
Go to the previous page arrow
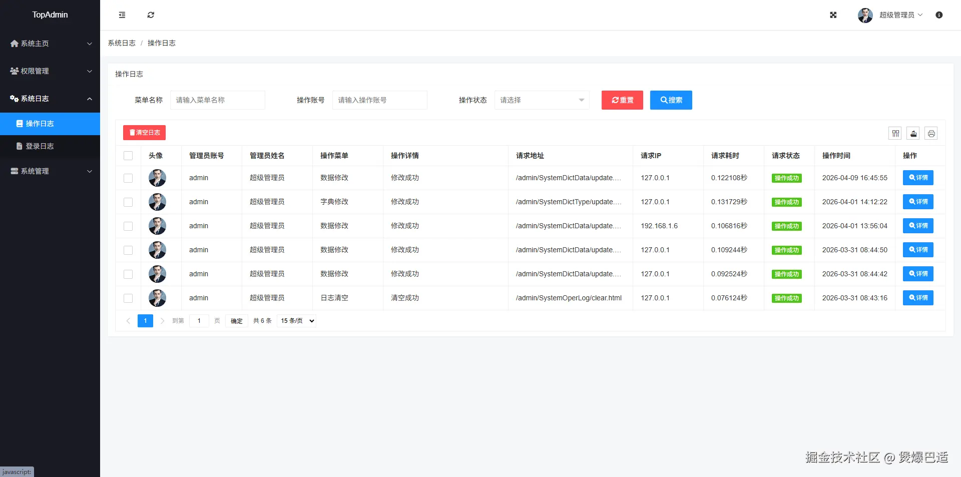[x=128, y=321]
